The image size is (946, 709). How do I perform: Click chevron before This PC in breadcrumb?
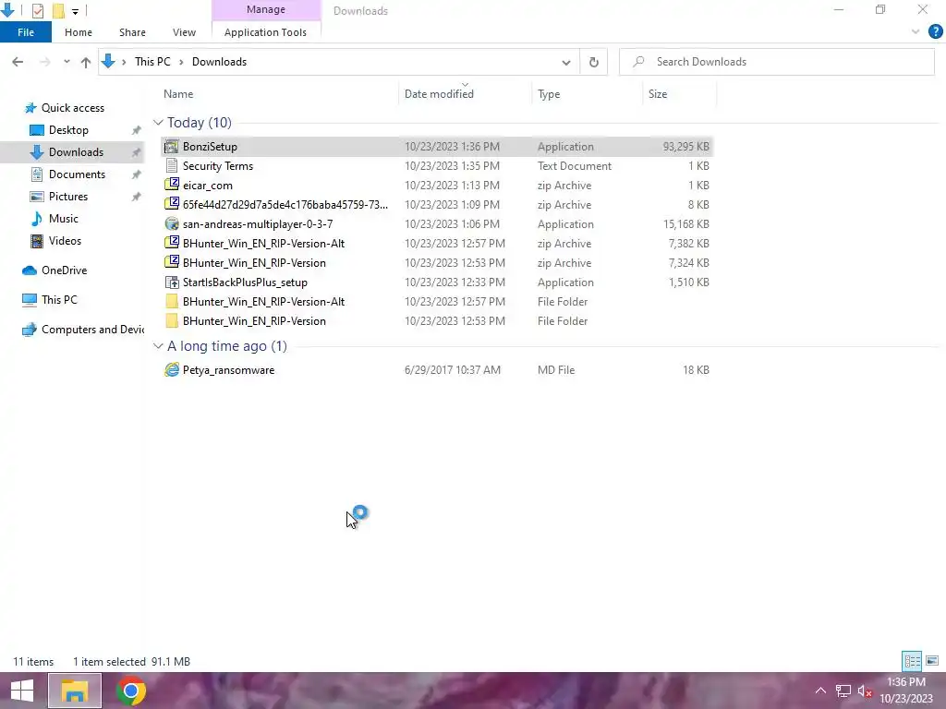pos(124,62)
